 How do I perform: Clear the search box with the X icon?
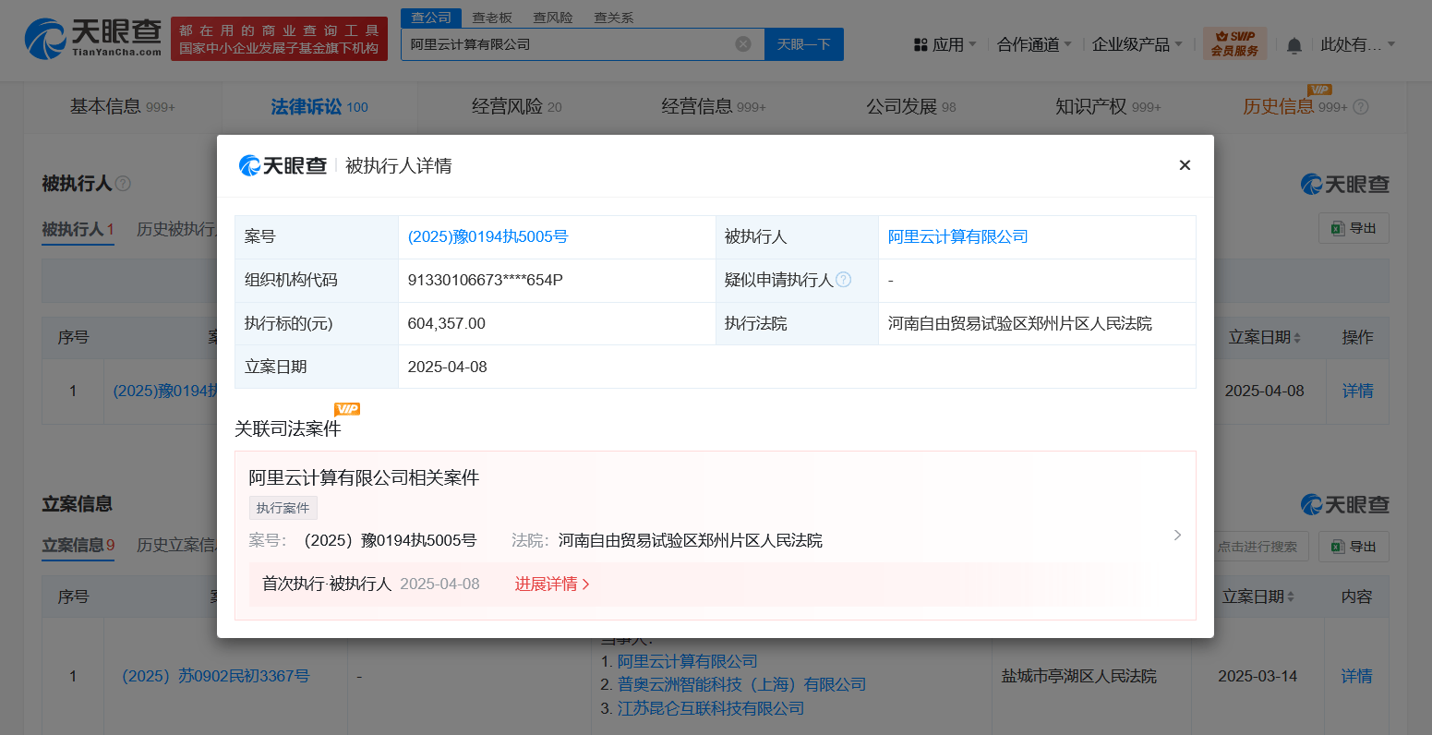click(x=743, y=44)
